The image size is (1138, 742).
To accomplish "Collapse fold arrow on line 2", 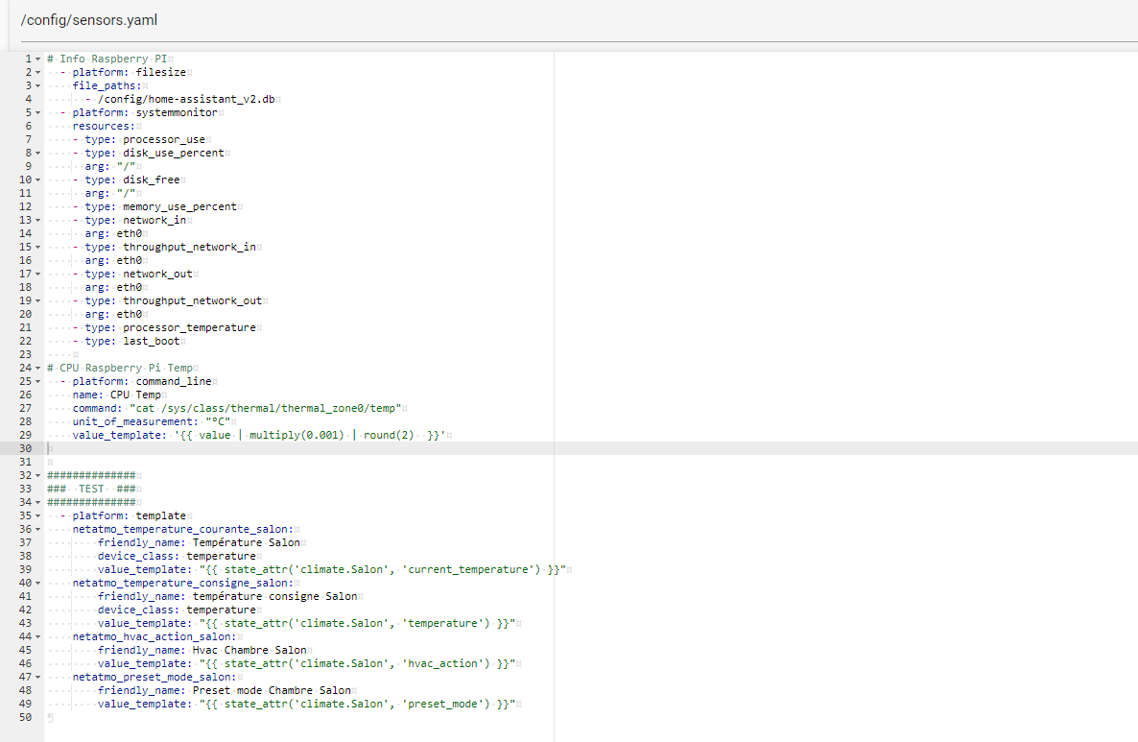I will 37,73.
